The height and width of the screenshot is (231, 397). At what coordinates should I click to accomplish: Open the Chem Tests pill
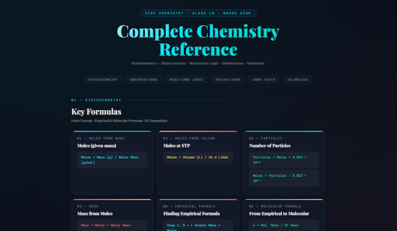point(263,79)
